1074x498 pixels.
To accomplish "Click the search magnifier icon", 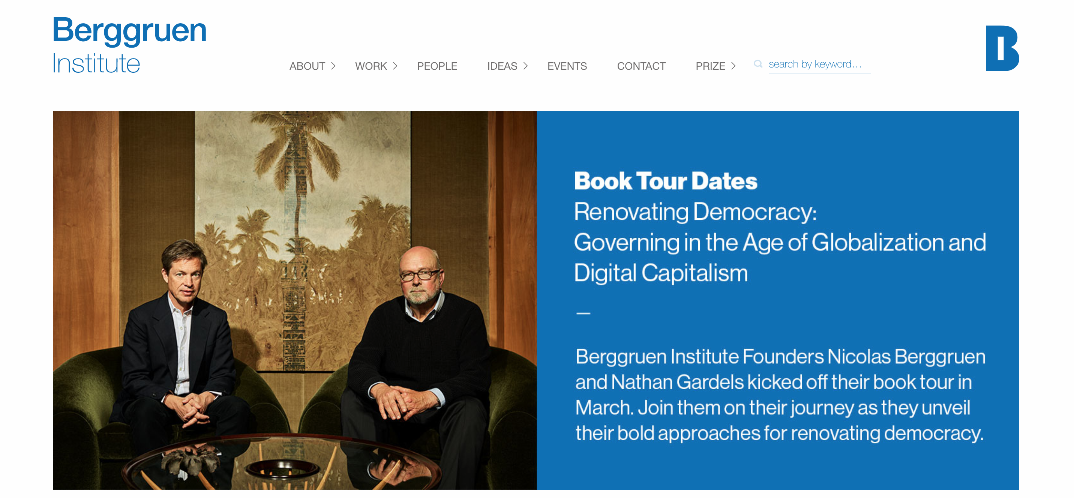I will point(758,64).
